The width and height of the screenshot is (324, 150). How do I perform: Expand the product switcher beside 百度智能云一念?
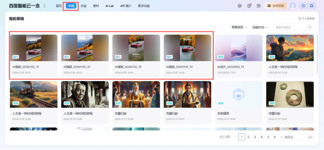click(x=45, y=6)
